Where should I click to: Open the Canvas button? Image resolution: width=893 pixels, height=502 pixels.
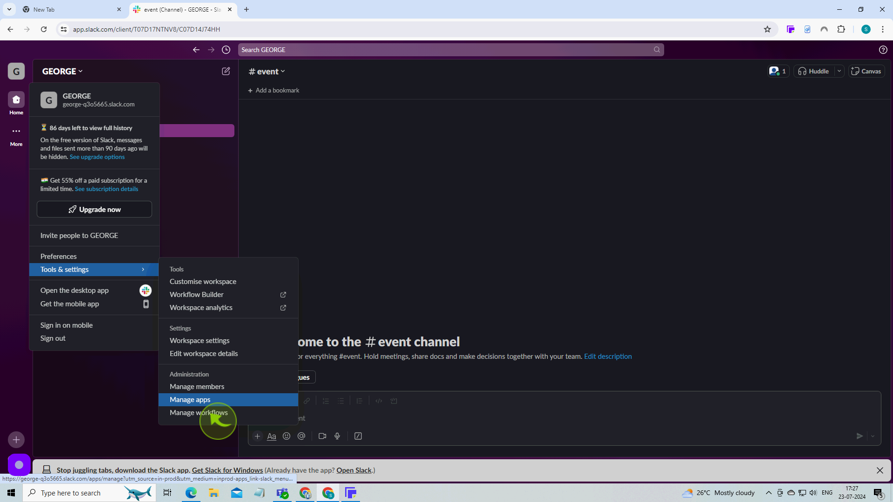coord(866,71)
